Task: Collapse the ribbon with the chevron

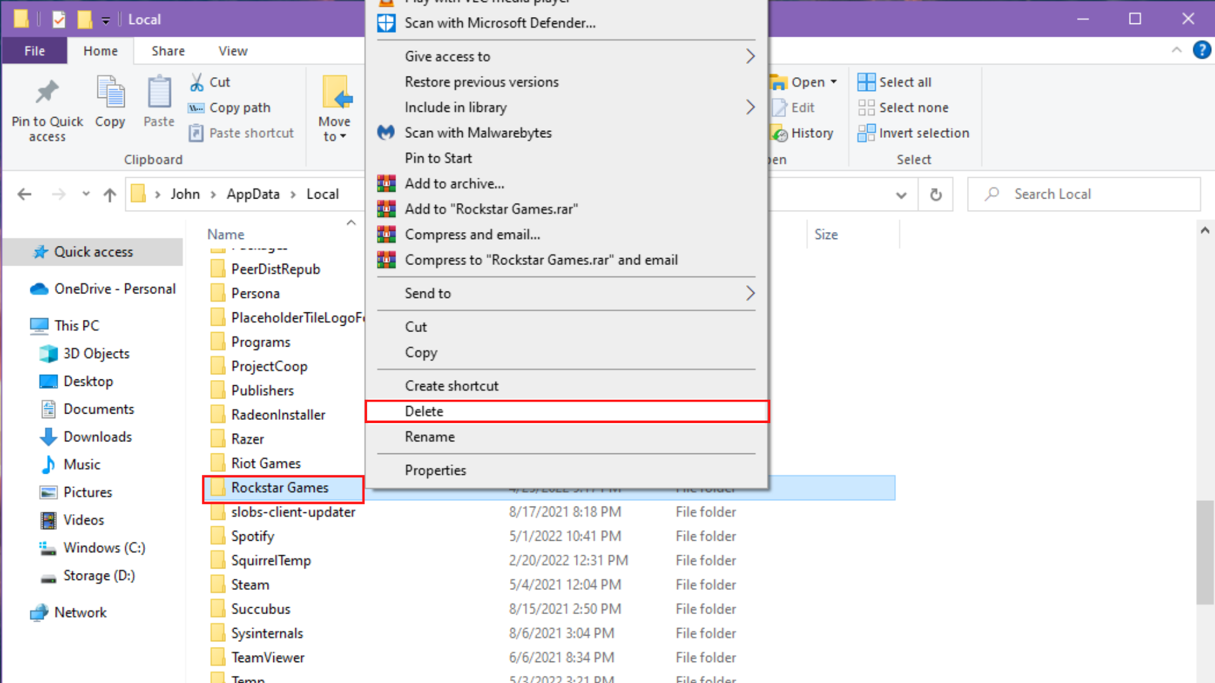Action: [x=1176, y=50]
